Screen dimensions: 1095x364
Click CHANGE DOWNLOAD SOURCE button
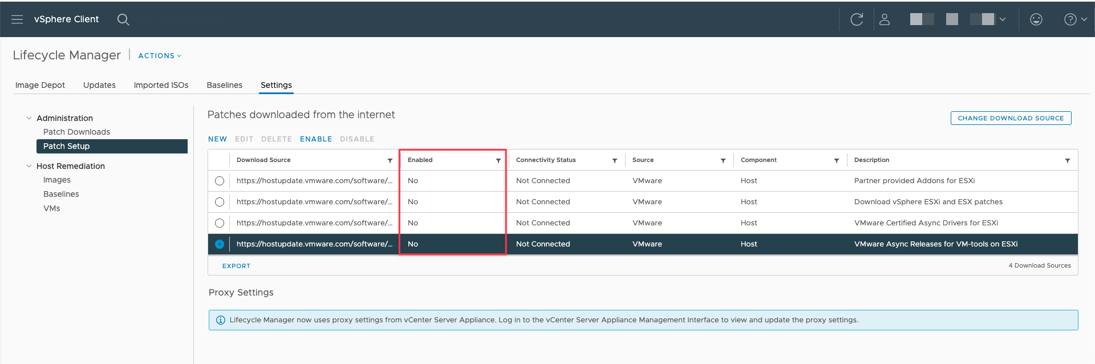pyautogui.click(x=1011, y=118)
